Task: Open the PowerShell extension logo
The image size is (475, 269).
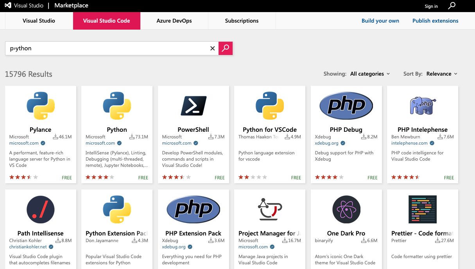Action: coord(194,106)
